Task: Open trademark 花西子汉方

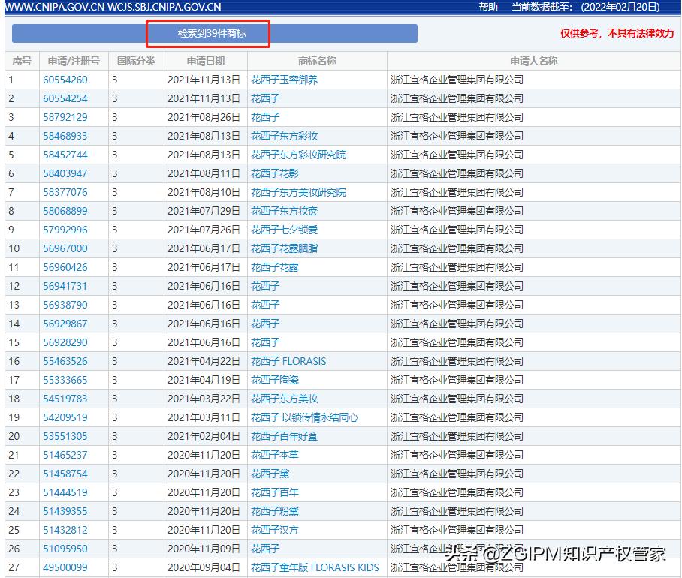Action: 275,530
